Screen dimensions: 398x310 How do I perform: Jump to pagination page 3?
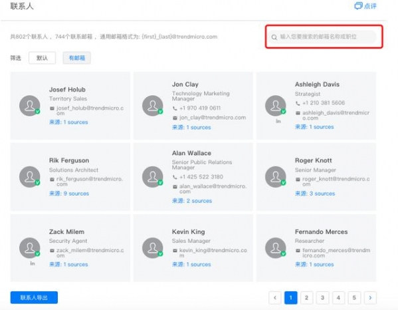(x=323, y=297)
